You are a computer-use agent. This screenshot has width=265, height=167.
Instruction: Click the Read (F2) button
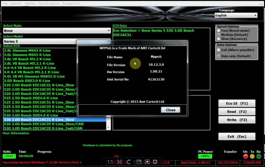coord(237,112)
